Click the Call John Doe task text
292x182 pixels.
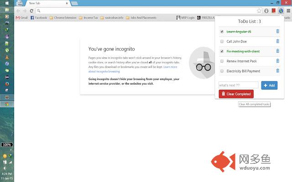point(236,41)
